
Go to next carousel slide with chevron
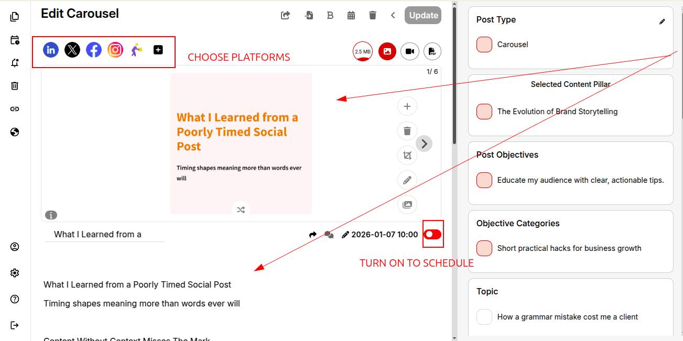coord(424,144)
